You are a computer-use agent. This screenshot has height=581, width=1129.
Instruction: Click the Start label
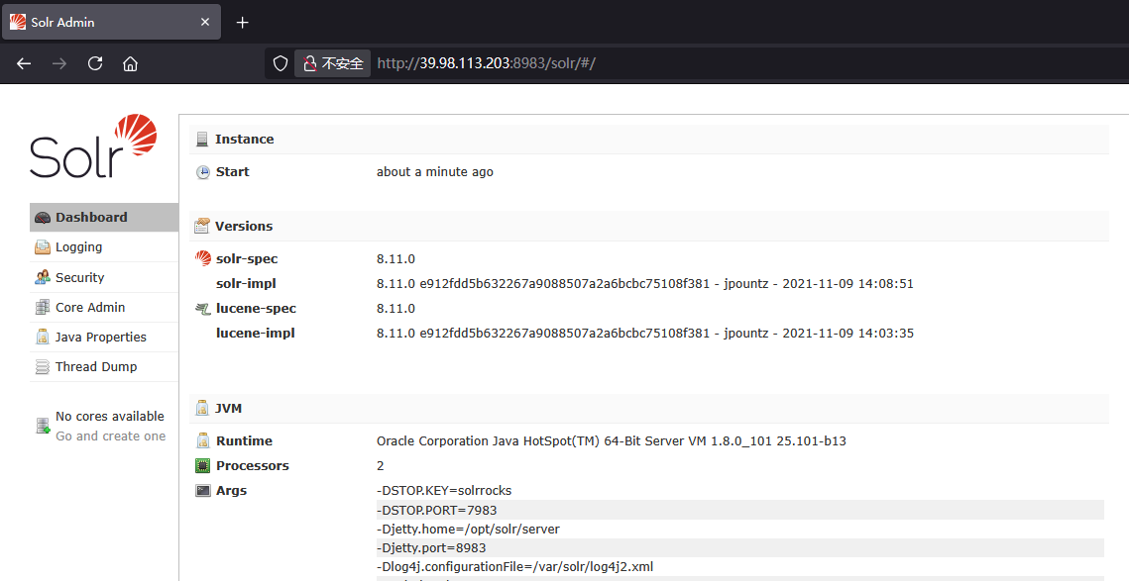click(233, 172)
